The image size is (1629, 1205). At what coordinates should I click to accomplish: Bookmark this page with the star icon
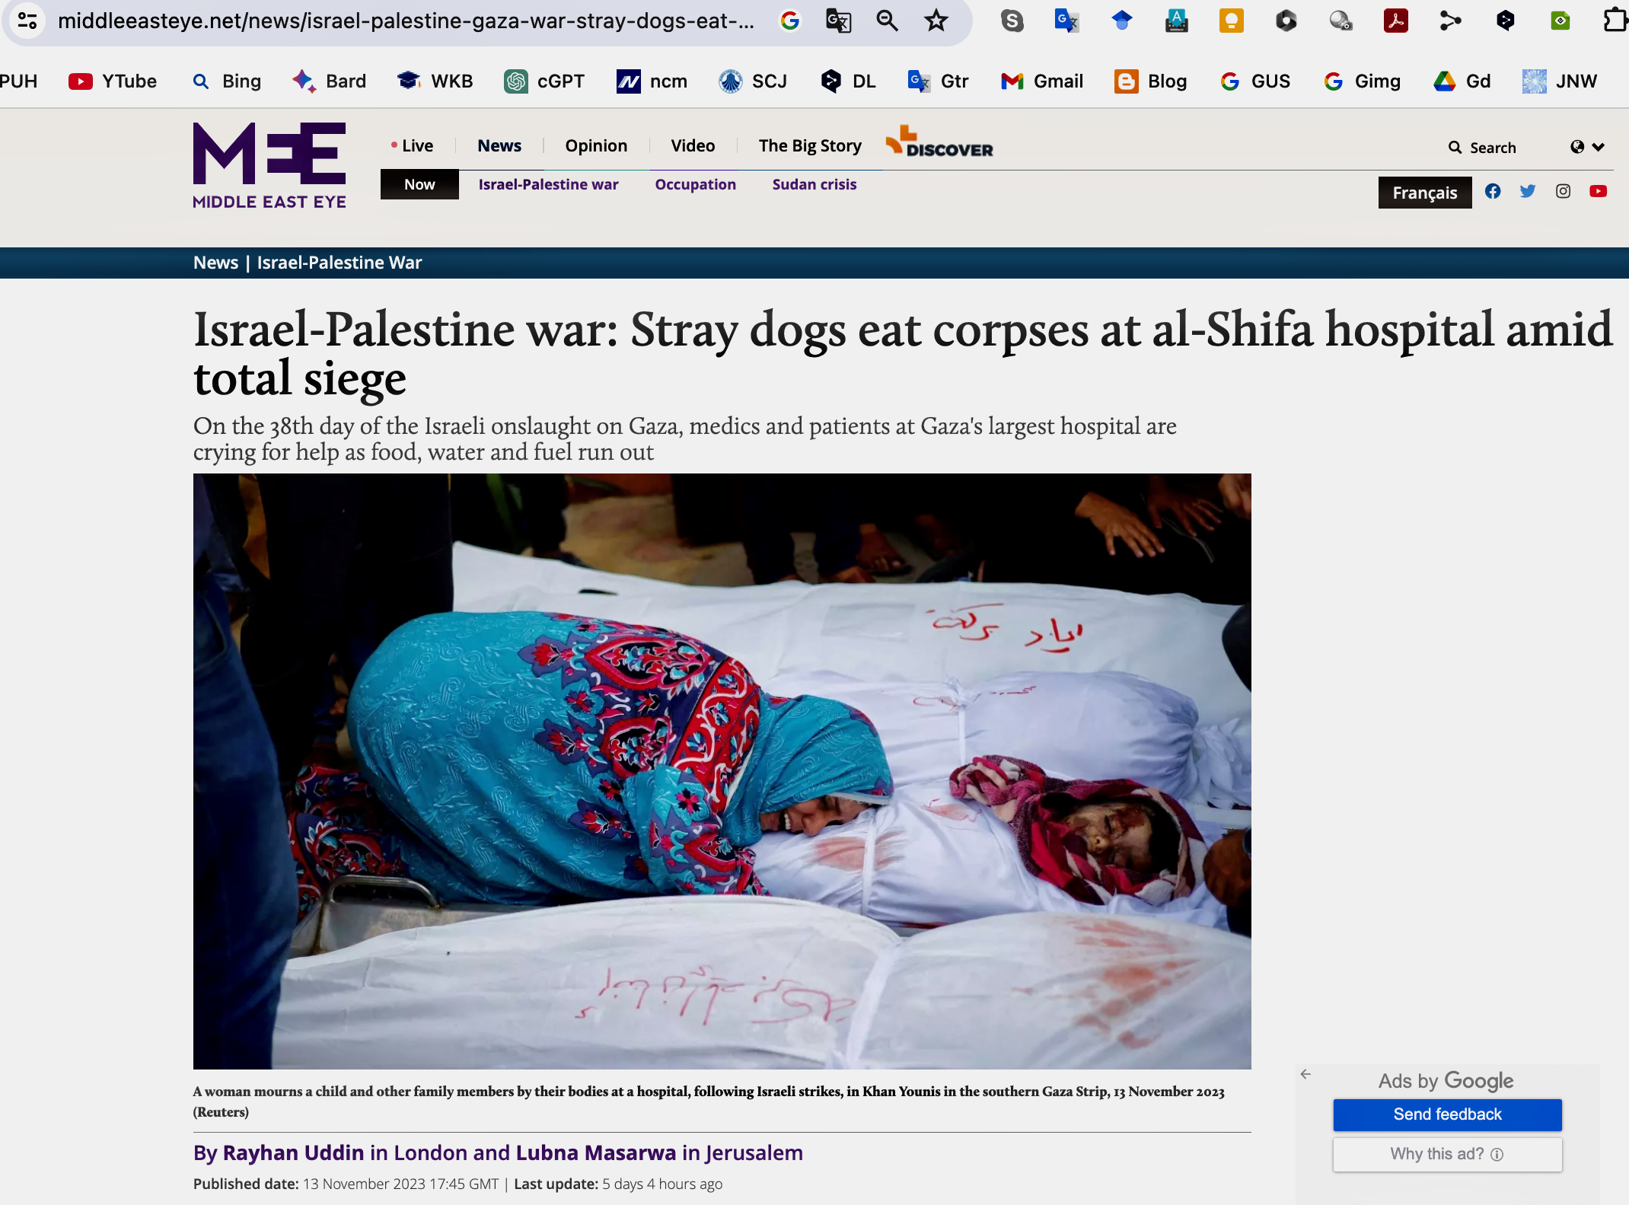(936, 21)
